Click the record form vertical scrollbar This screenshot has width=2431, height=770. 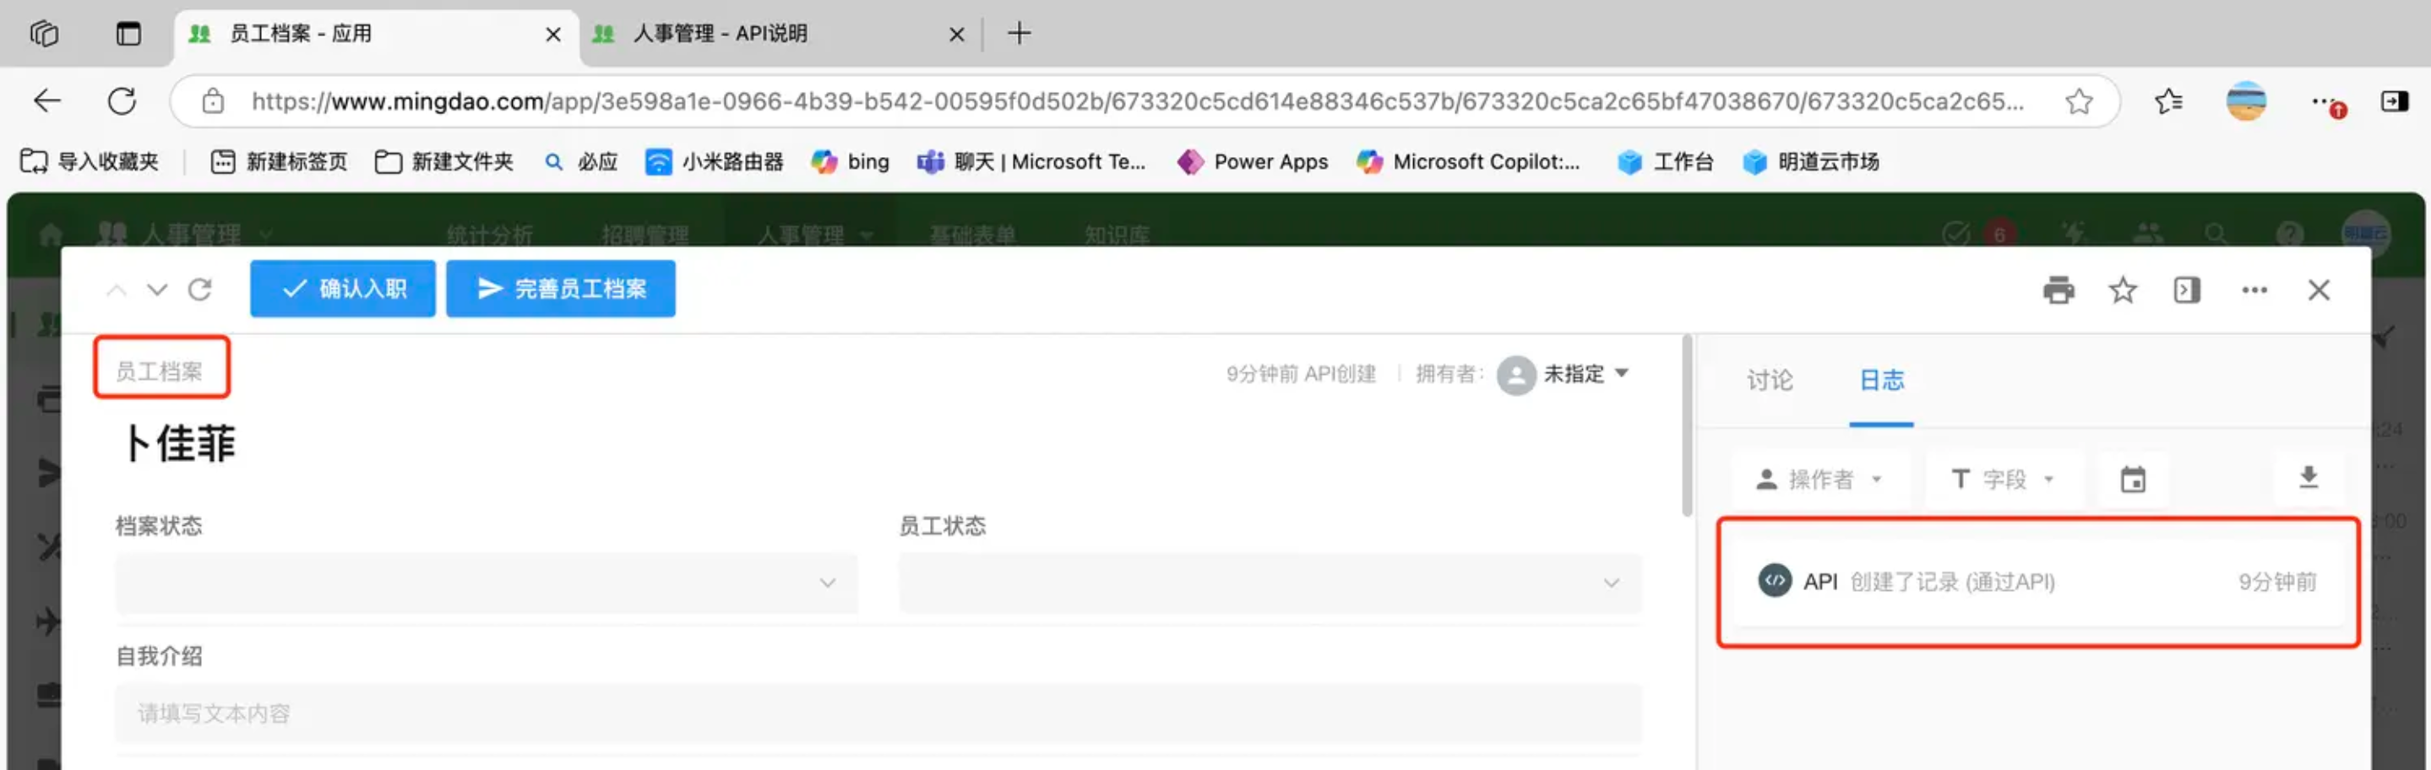[1687, 426]
